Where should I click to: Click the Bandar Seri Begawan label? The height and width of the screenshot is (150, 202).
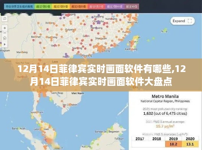point(107,132)
